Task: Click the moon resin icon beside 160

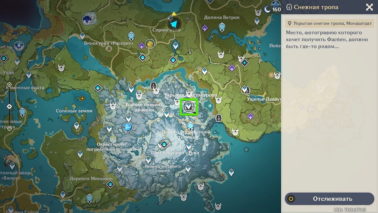Action: [x=267, y=9]
